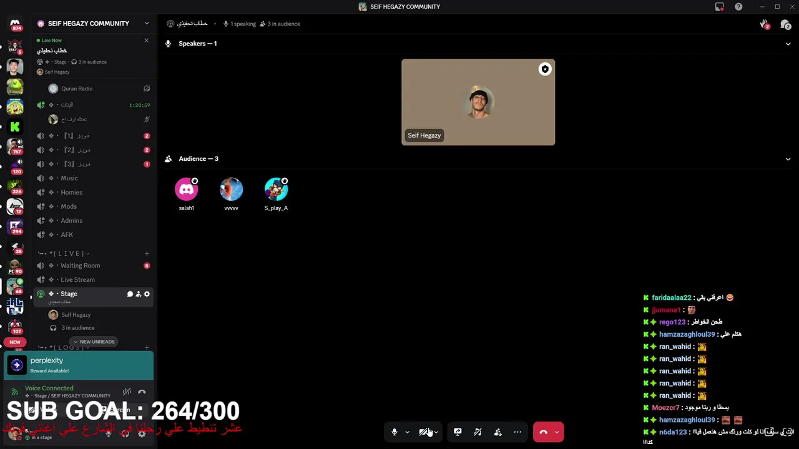The width and height of the screenshot is (799, 449).
Task: Open own avatar in user panel
Action: tap(14, 434)
